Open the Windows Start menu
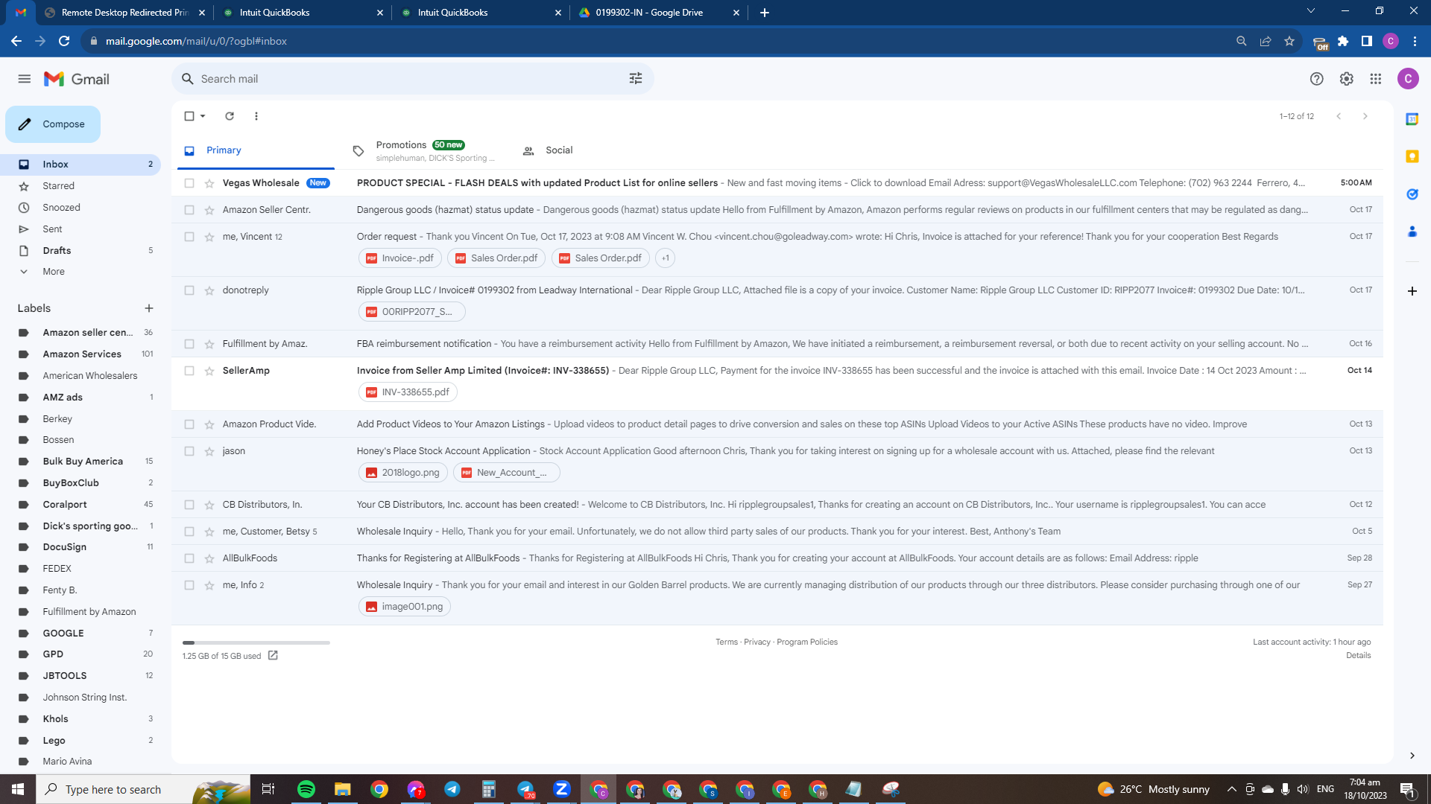This screenshot has height=804, width=1431. coord(18,789)
